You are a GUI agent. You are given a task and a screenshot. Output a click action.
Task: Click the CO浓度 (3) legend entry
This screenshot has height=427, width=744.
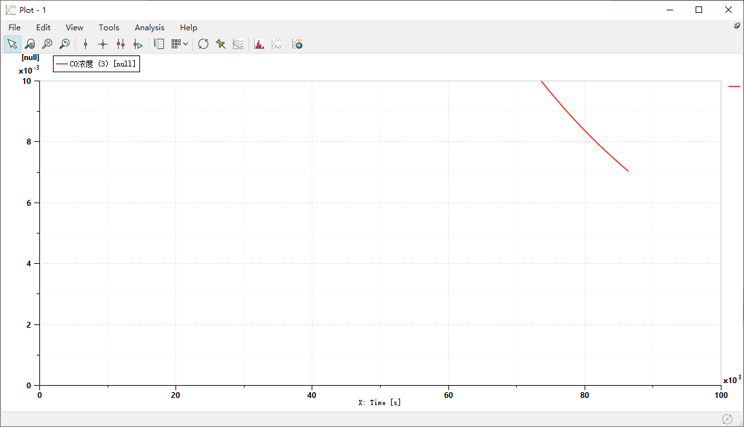[x=96, y=64]
